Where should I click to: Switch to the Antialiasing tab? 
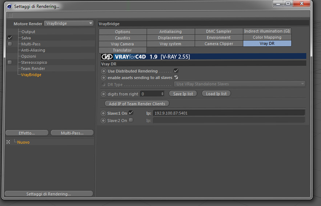coord(170,31)
